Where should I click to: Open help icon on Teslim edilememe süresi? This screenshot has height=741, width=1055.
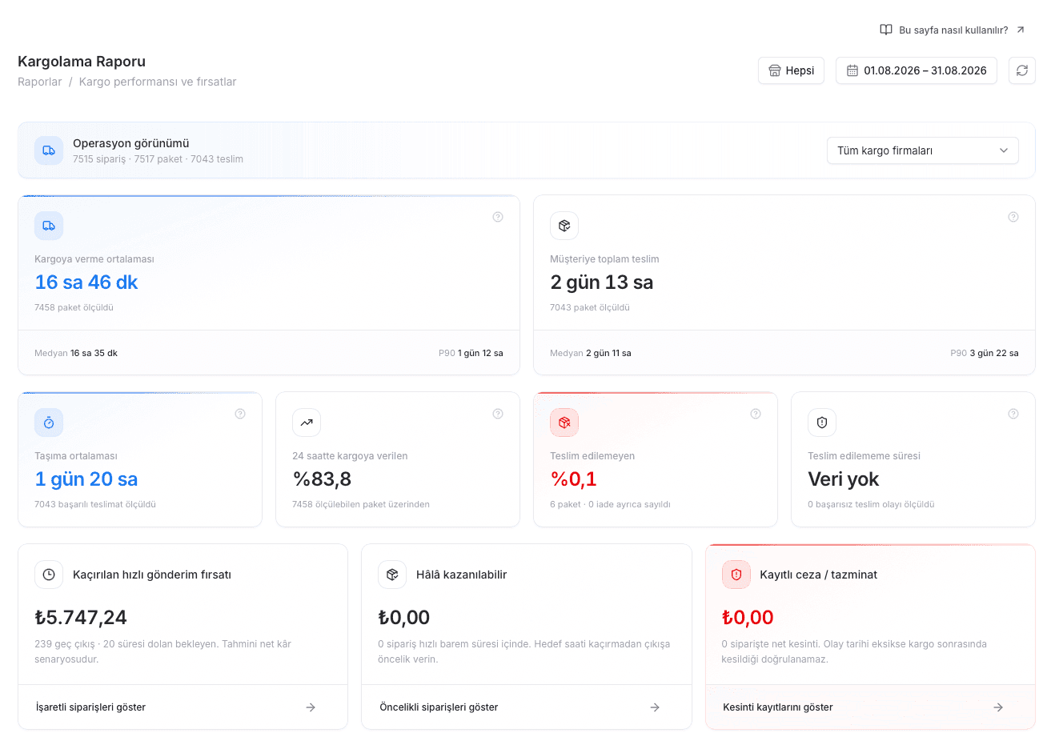pos(1013,414)
